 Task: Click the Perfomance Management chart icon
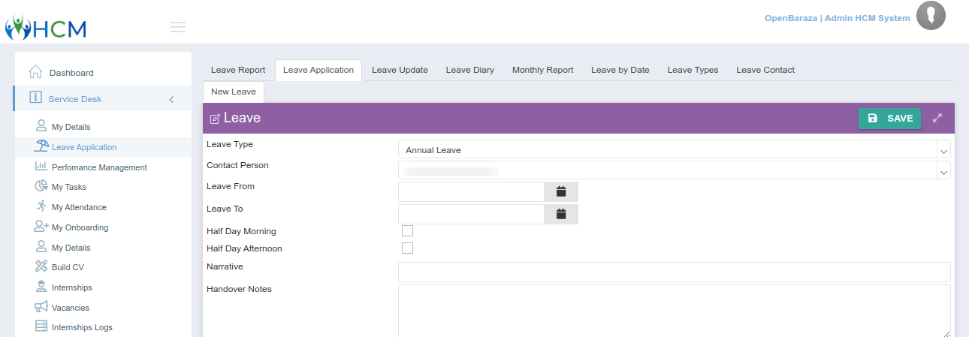pyautogui.click(x=41, y=167)
